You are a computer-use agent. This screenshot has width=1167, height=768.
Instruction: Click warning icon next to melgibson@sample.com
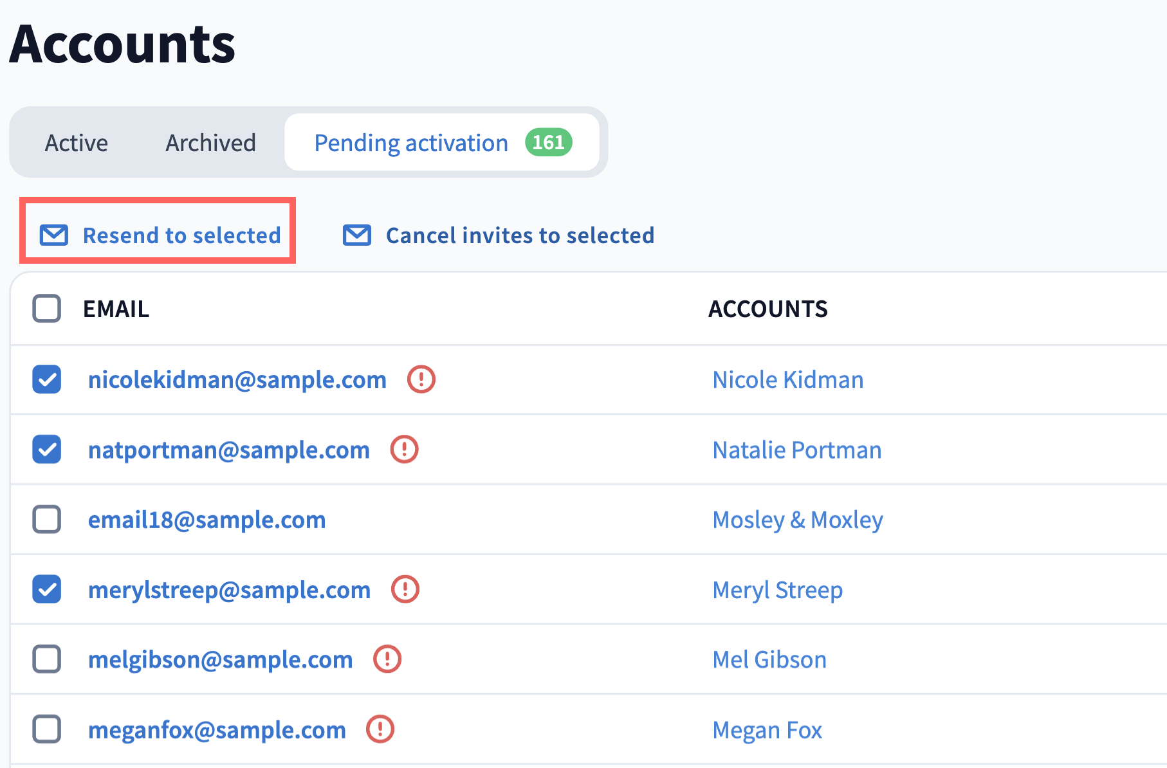(387, 659)
